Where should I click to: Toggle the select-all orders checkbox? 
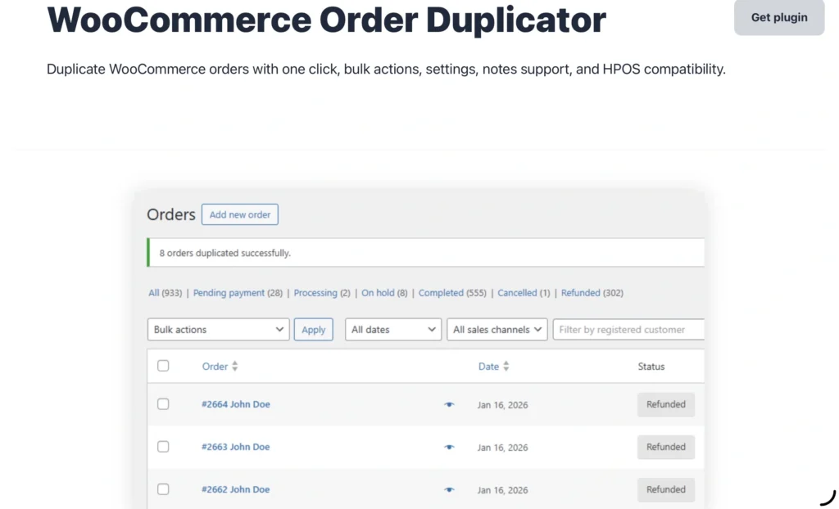[x=163, y=366]
